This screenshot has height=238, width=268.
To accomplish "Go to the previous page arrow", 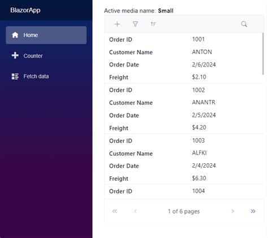I will coord(135,211).
